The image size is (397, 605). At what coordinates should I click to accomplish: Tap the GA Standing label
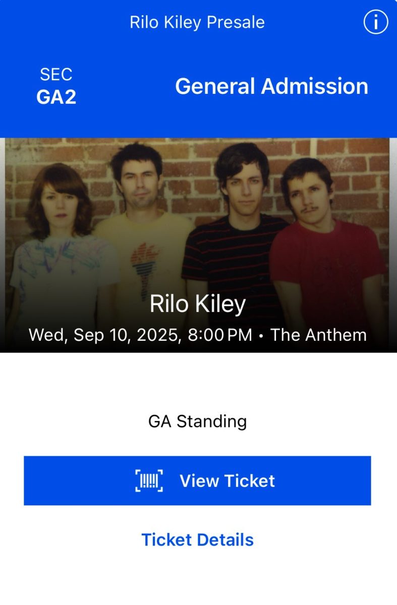coord(197,421)
